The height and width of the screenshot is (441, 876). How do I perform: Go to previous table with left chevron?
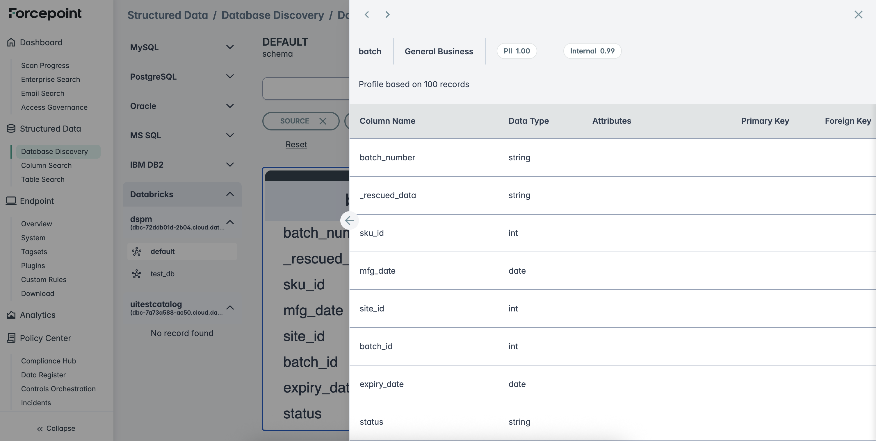point(366,15)
